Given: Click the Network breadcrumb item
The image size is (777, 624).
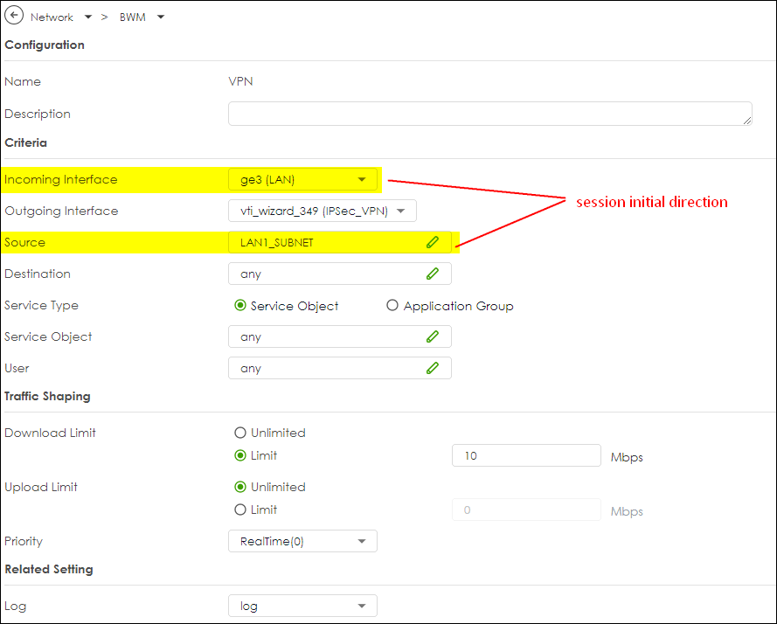Looking at the screenshot, I should [52, 17].
